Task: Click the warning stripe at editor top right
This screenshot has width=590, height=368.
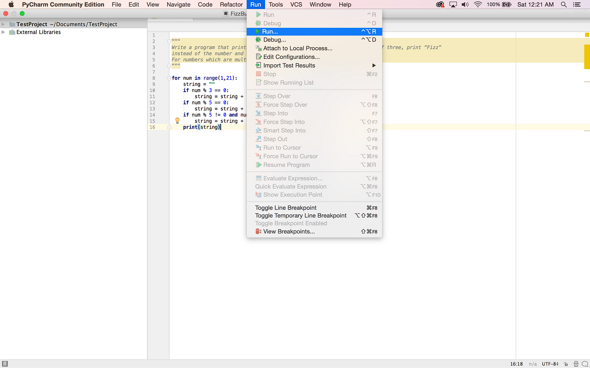Action: pos(587,35)
